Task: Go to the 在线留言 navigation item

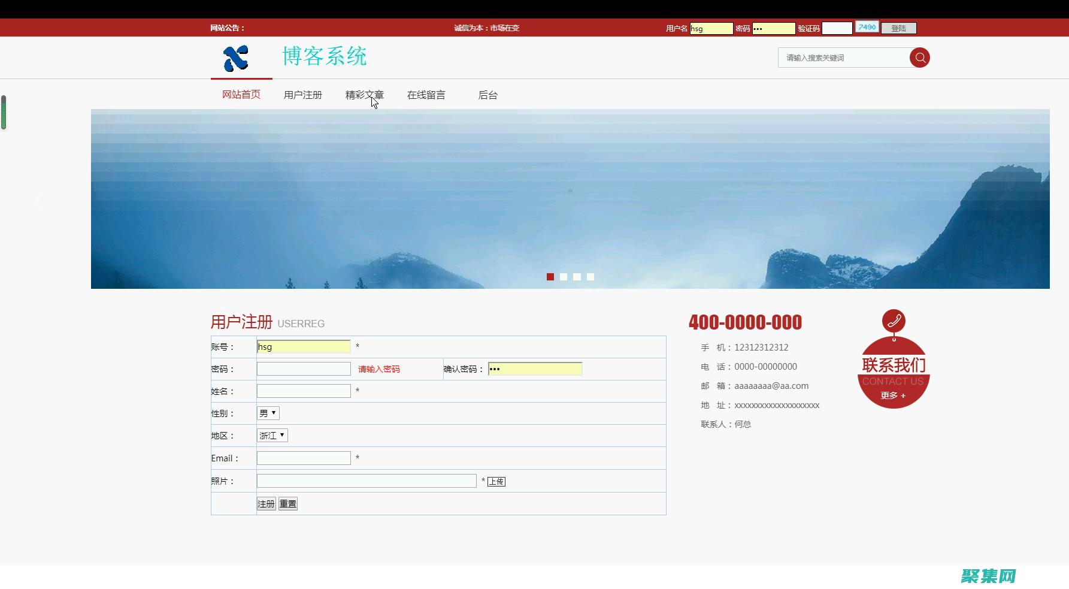Action: click(426, 94)
